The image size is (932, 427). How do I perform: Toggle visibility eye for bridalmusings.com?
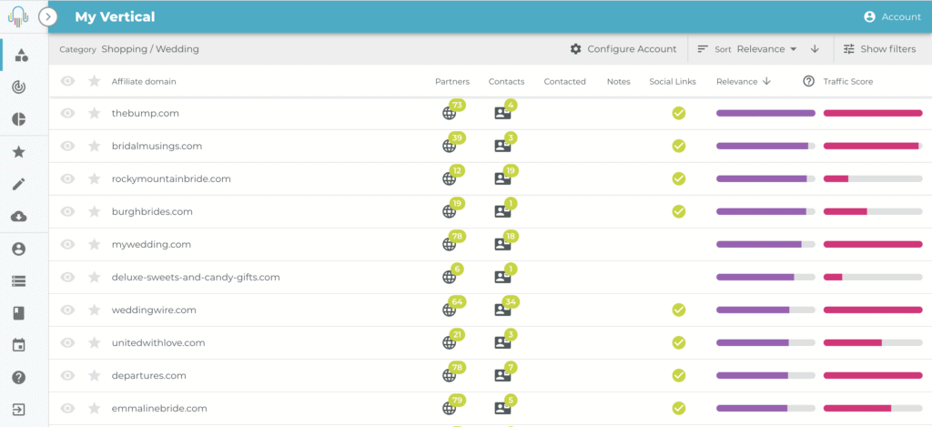(67, 147)
